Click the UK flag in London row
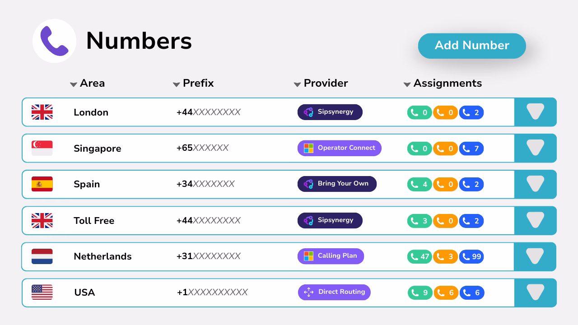This screenshot has height=325, width=578. tap(42, 112)
